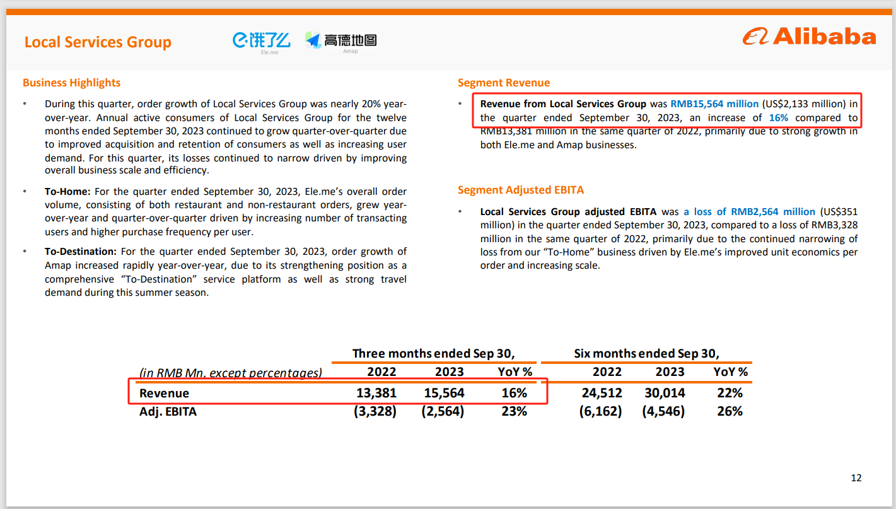Click the Ele.me logo
This screenshot has width=896, height=509.
click(x=261, y=42)
